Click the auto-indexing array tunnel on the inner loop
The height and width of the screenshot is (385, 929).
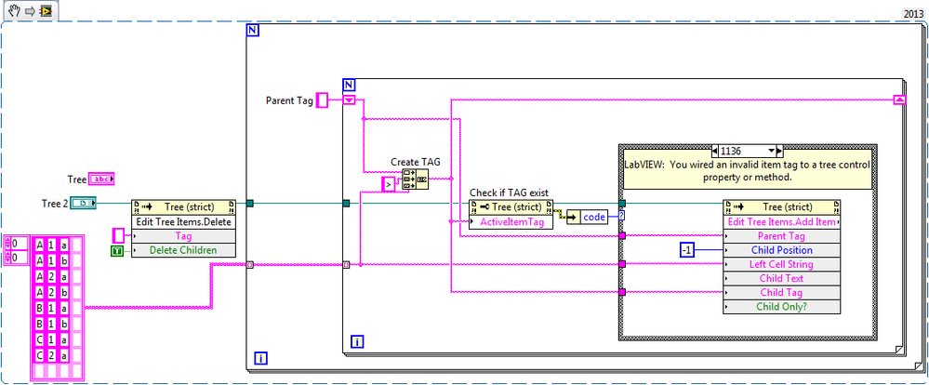(x=347, y=265)
